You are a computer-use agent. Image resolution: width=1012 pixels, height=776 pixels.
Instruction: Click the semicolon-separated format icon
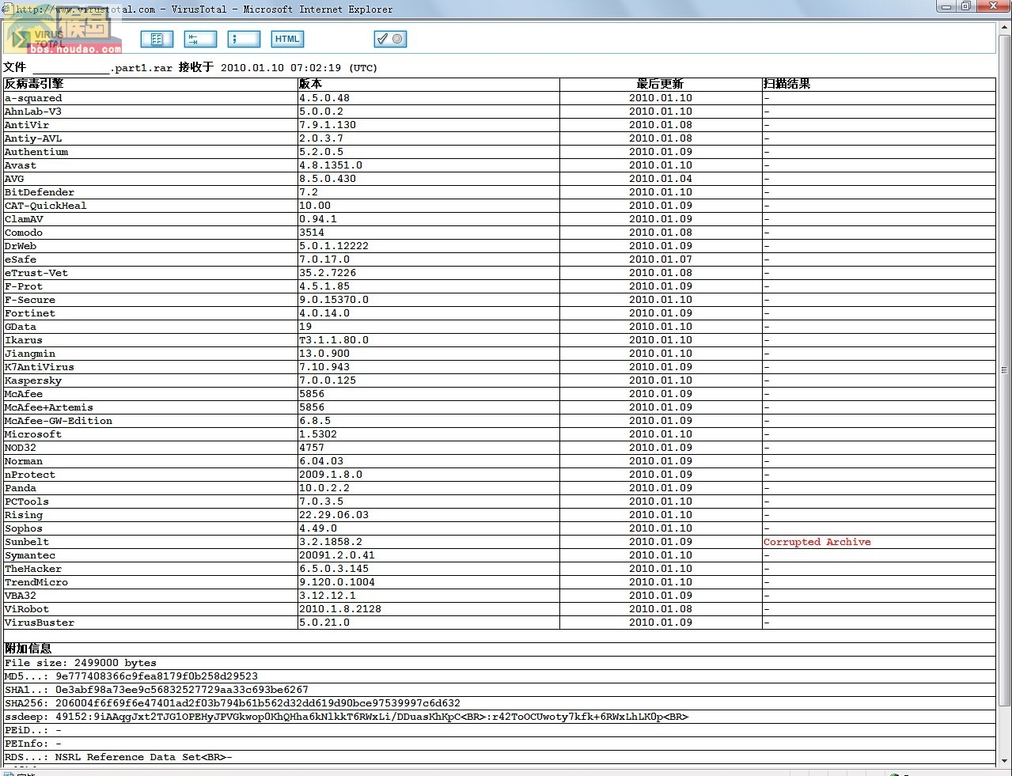click(244, 39)
